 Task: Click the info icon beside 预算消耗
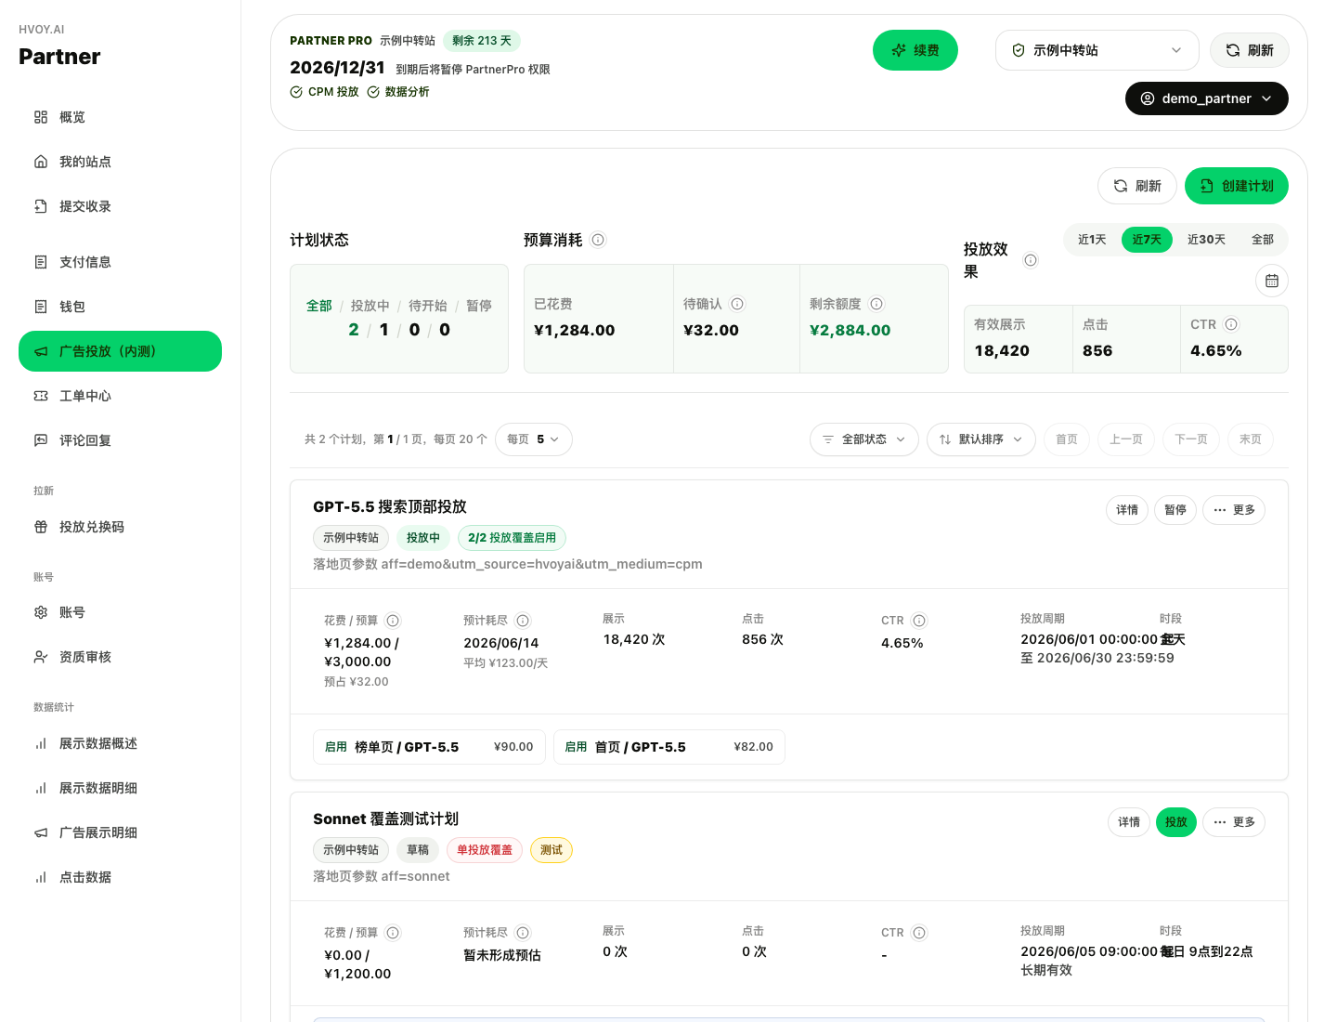(599, 240)
